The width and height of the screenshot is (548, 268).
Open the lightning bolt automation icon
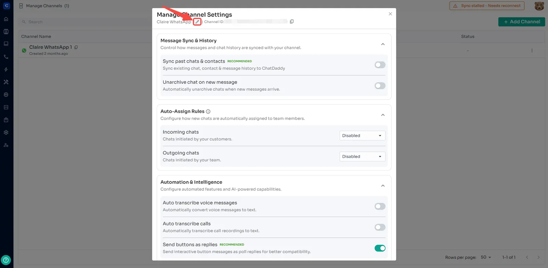[6, 69]
